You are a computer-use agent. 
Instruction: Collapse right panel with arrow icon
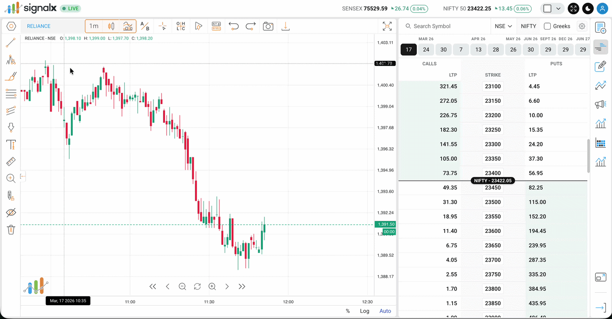tap(601, 308)
